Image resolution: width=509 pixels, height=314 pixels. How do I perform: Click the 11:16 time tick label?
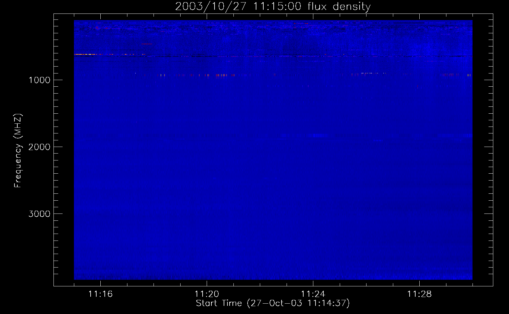pos(100,294)
